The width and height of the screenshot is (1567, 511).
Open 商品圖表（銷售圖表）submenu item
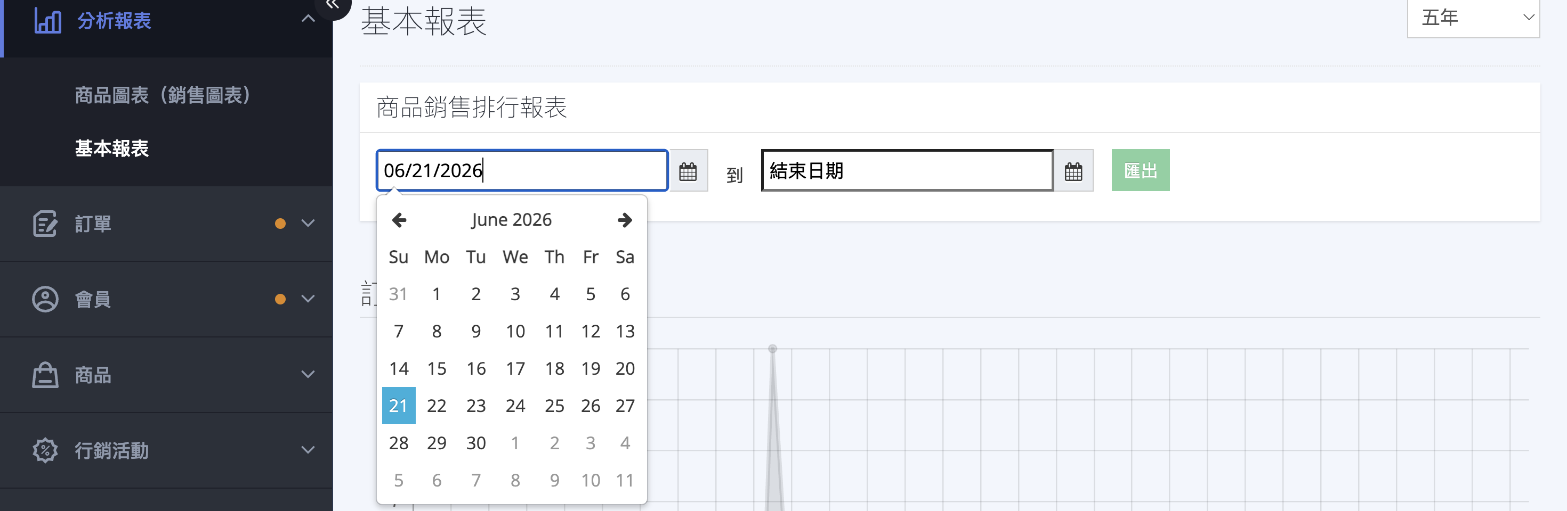pos(163,95)
